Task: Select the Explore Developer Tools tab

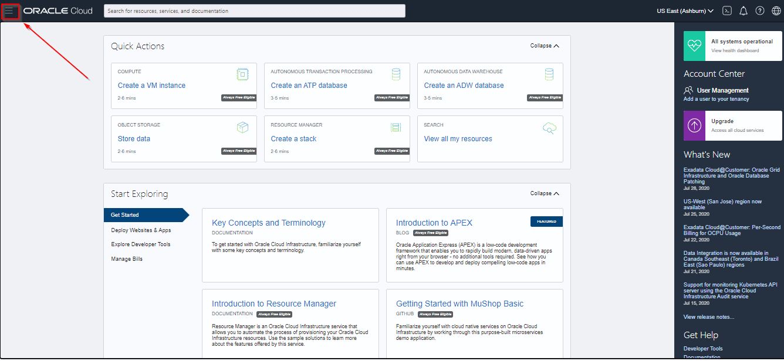Action: coord(141,244)
